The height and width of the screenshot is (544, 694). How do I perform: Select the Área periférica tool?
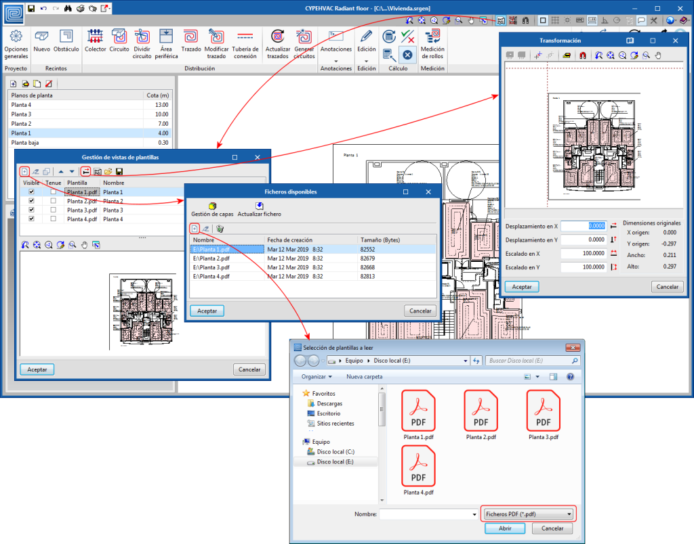point(166,44)
